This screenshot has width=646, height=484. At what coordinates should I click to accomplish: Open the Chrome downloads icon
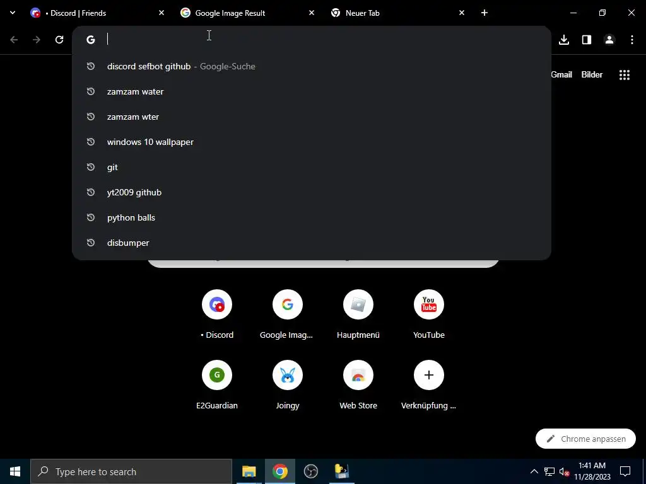[x=564, y=40]
